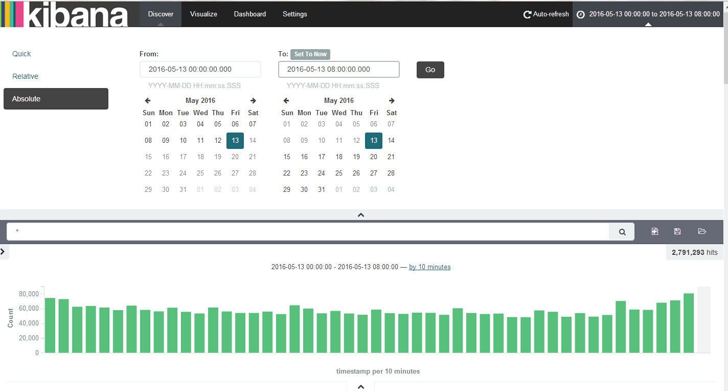Go to previous month in To calendar
This screenshot has height=391, width=728.
[286, 101]
